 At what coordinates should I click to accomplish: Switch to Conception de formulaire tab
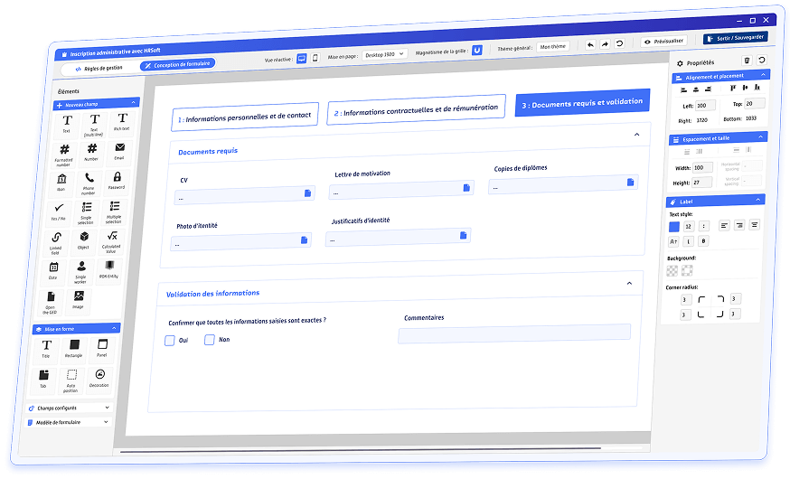pos(177,64)
